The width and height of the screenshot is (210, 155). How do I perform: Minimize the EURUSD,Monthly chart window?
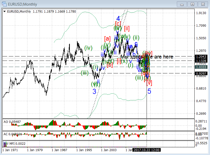[182, 4]
